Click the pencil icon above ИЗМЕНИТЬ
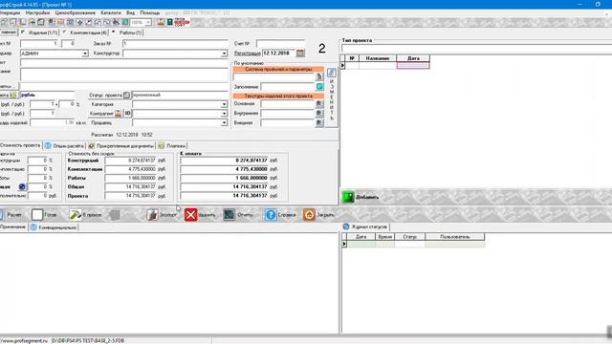 tap(332, 73)
